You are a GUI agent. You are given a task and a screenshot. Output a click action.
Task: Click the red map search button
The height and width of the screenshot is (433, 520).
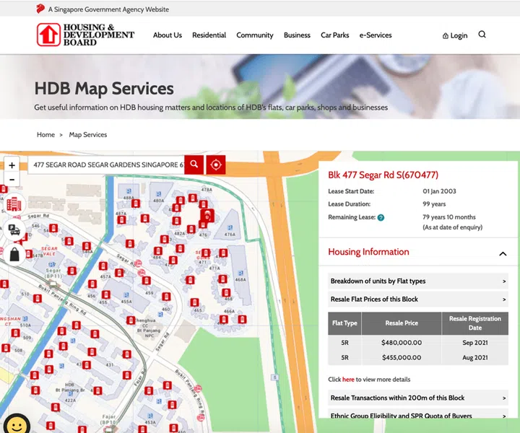coord(194,165)
